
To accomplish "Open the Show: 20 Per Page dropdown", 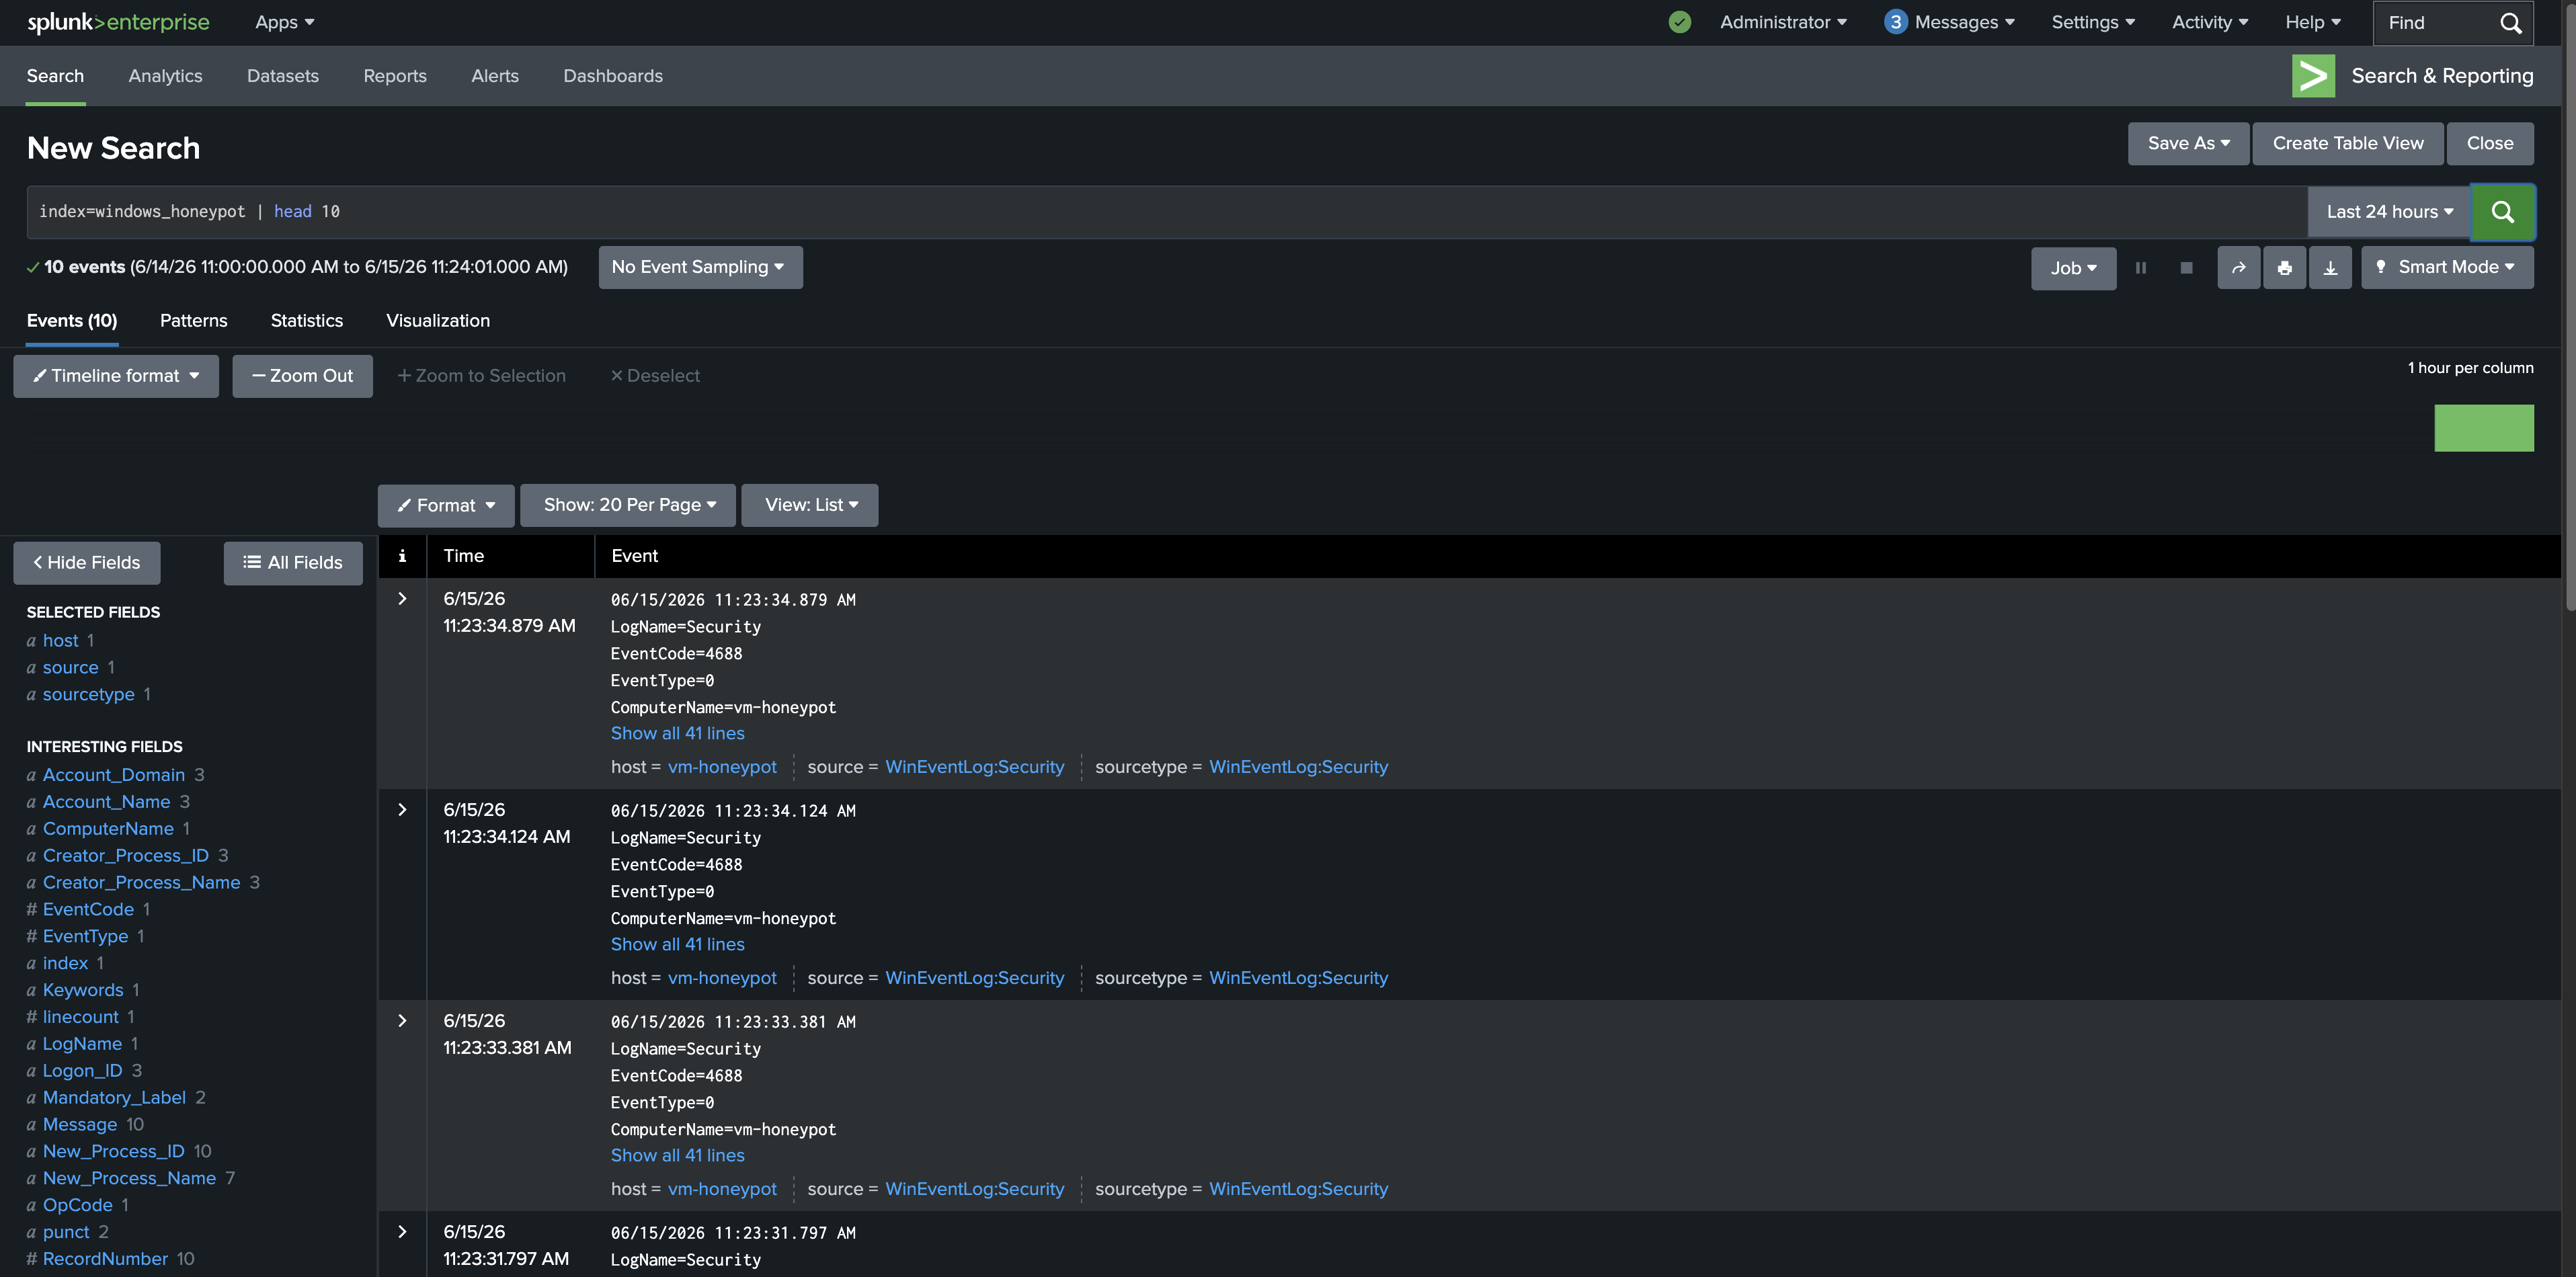I will click(628, 505).
